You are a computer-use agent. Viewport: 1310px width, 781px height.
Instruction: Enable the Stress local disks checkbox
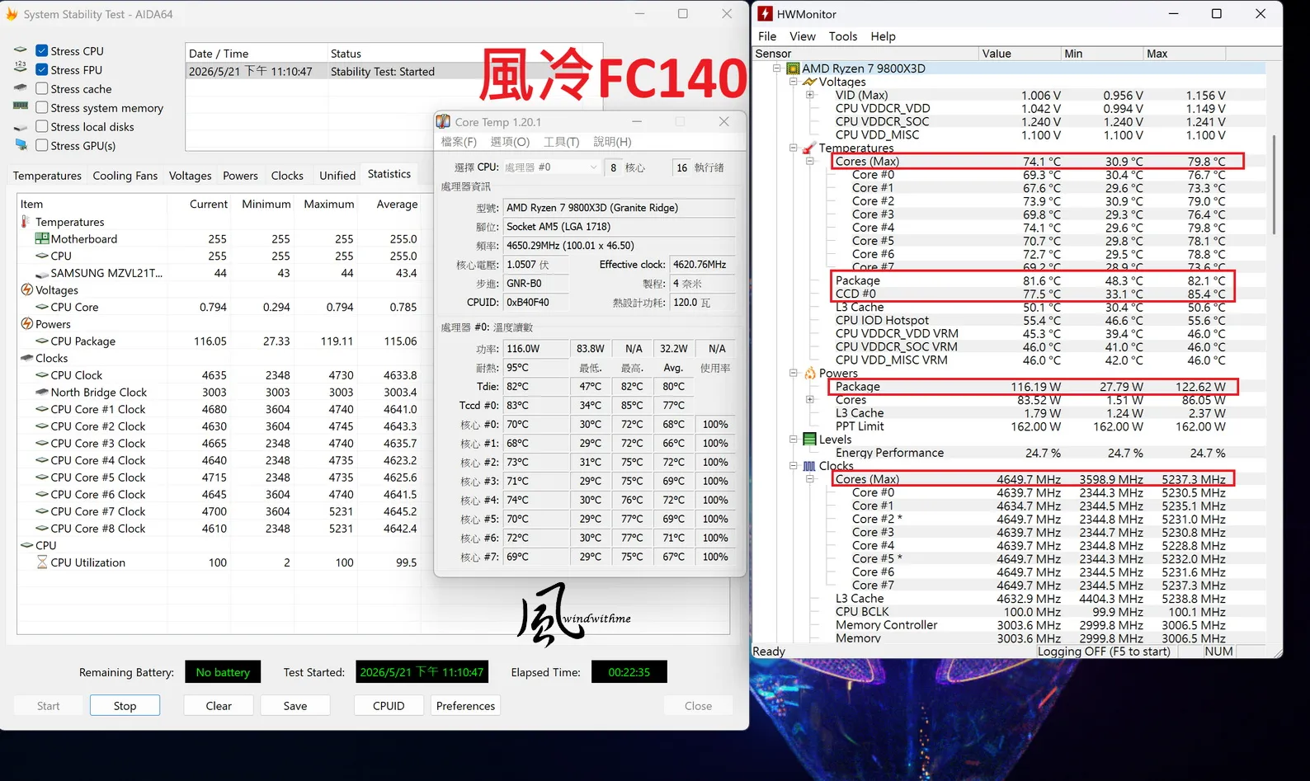coord(41,126)
